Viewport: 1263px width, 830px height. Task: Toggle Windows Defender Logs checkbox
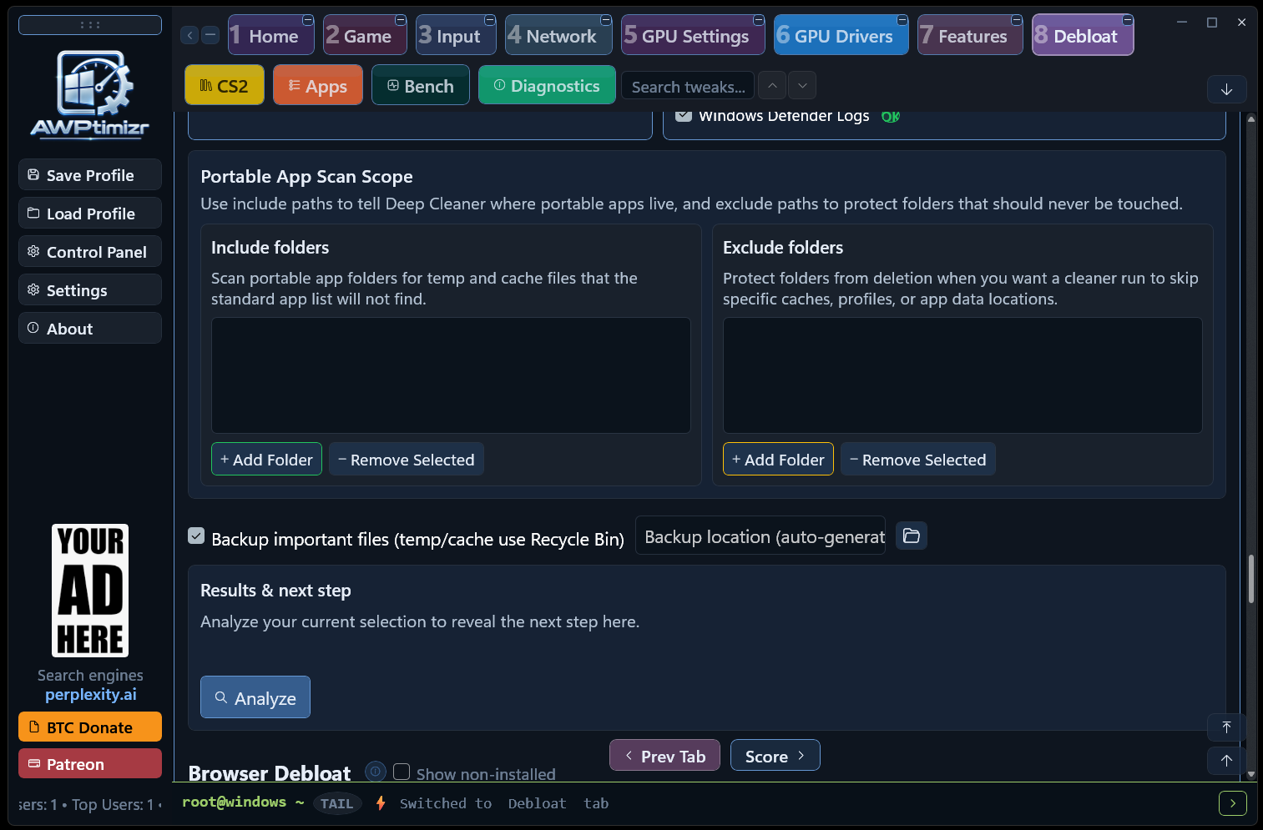click(684, 116)
